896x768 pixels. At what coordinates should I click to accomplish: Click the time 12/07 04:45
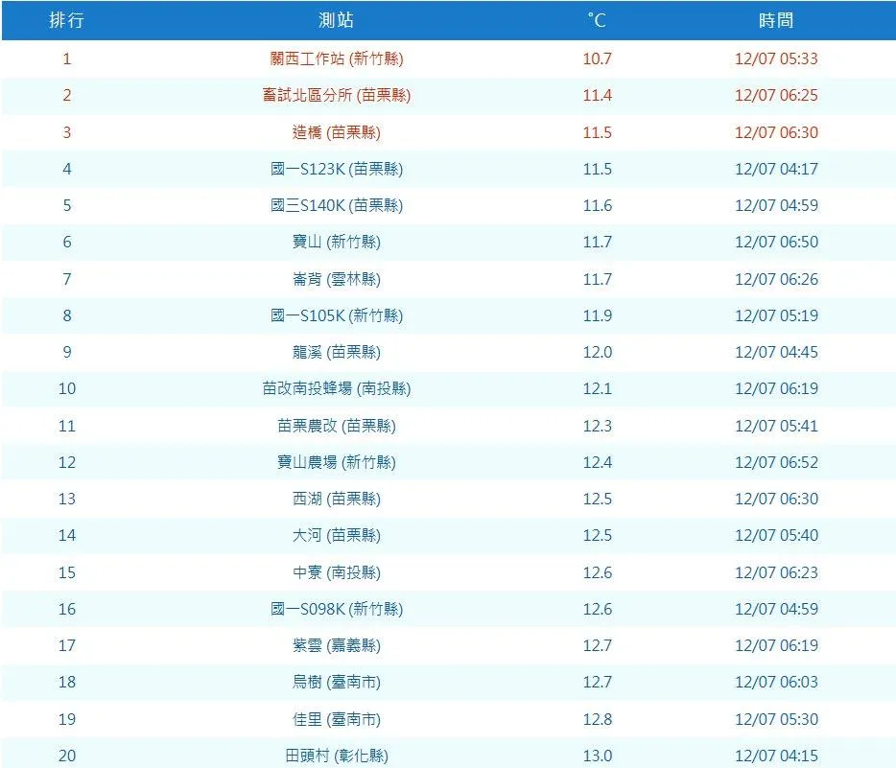(x=776, y=352)
